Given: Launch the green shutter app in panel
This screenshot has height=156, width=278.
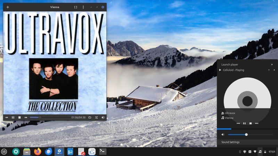Looking at the screenshot, I should (16, 151).
